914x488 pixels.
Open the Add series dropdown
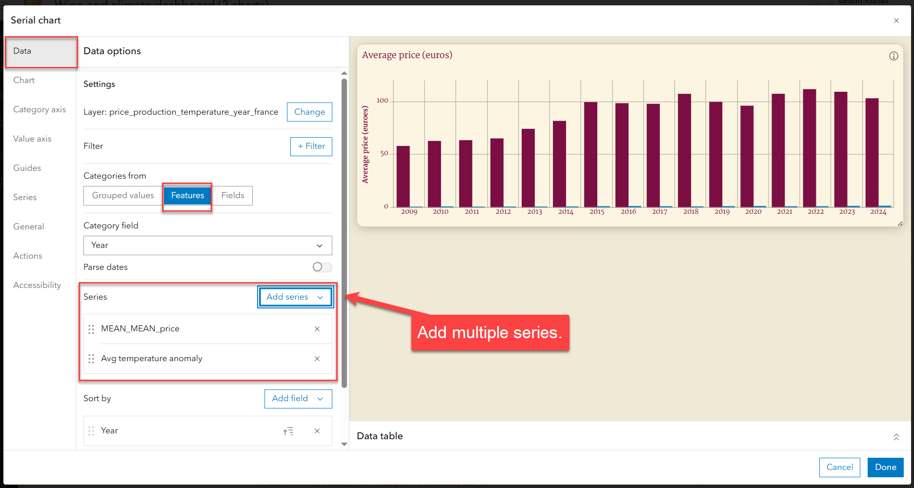[x=295, y=297]
